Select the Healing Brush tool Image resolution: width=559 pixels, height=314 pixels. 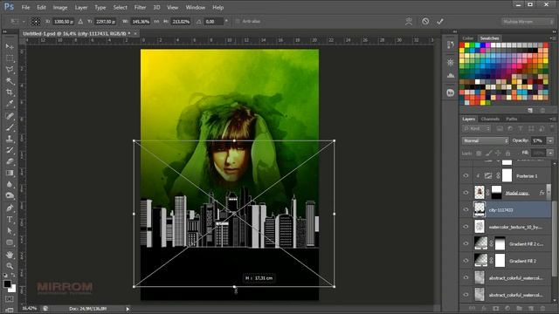pyautogui.click(x=10, y=116)
